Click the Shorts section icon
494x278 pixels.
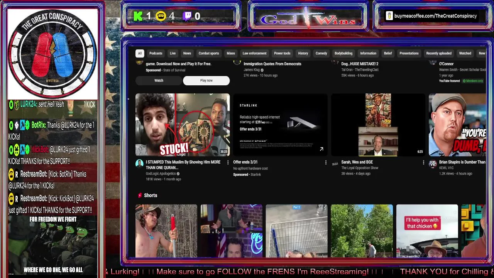point(140,195)
